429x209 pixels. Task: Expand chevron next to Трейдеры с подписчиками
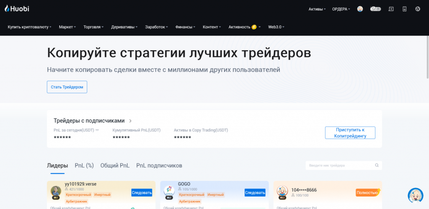point(131,121)
